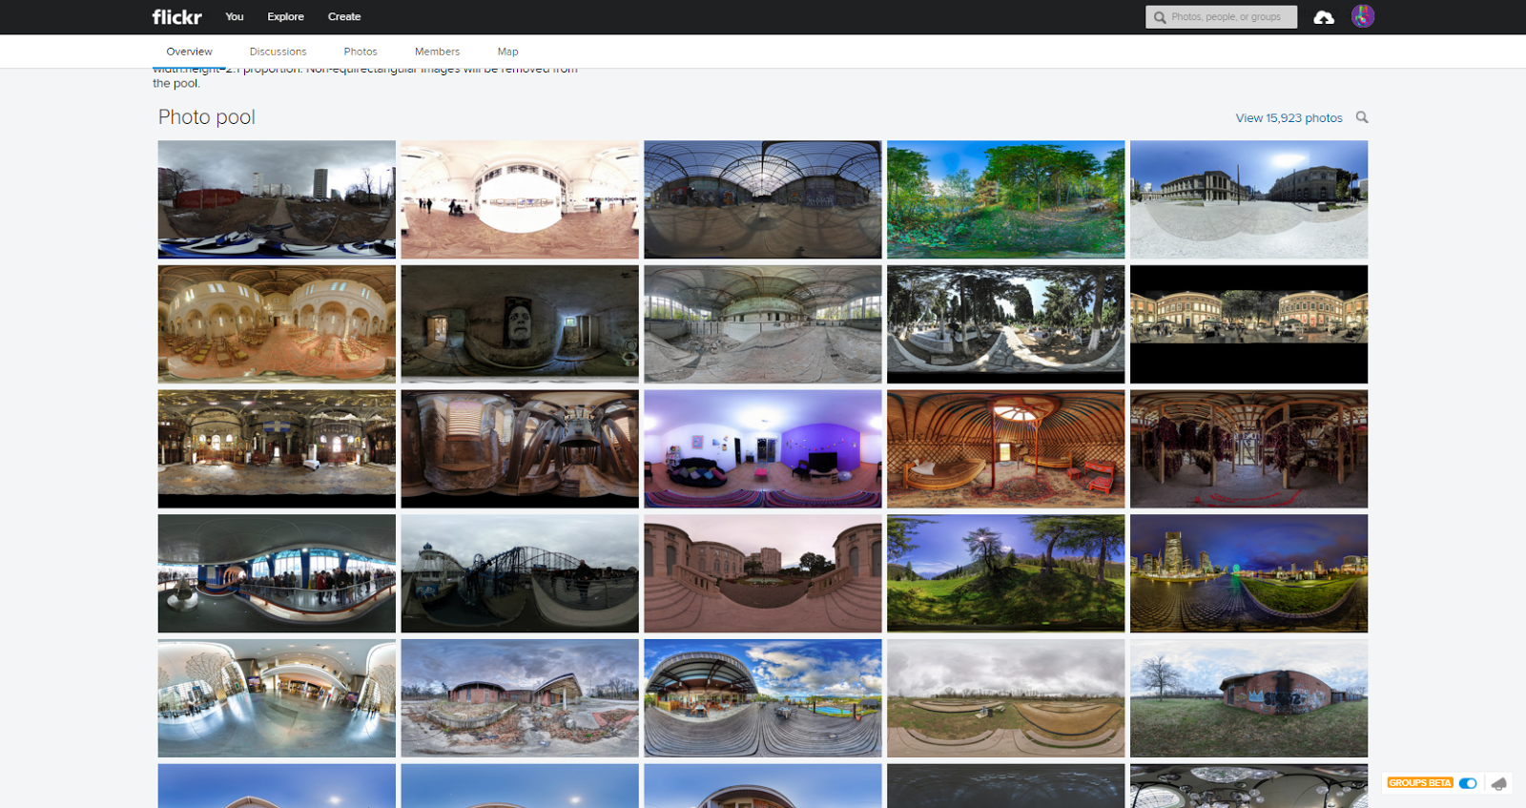Open the stone plaza with buildings panorama
This screenshot has height=808, width=1526.
[x=1249, y=199]
